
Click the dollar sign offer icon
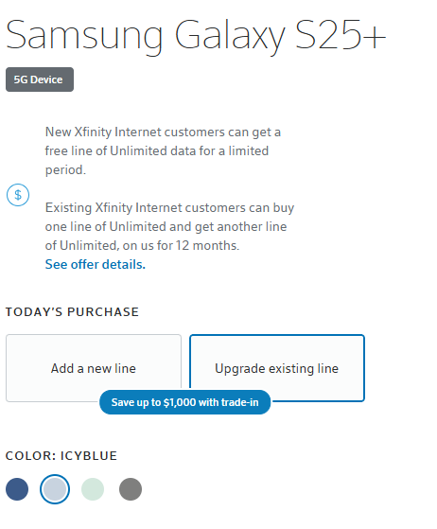(x=18, y=195)
